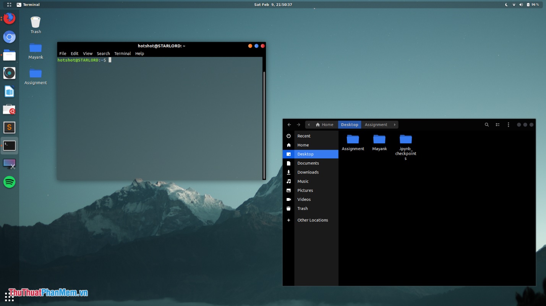Click the forward path arrow after Assignment breadcrumb
Screen dimensions: 546x306
tap(394, 125)
